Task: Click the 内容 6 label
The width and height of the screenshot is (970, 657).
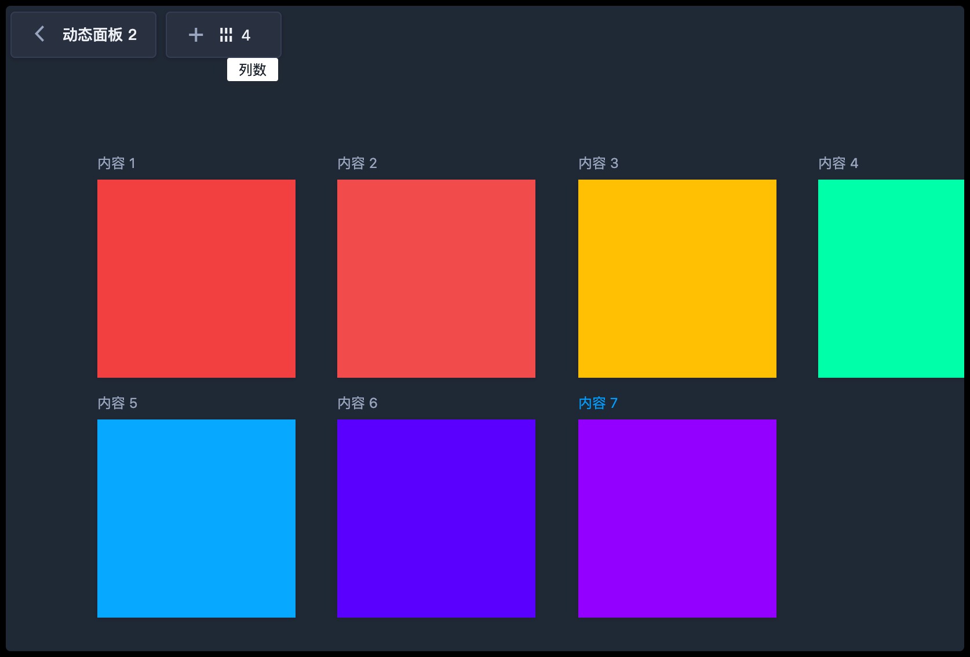Action: click(357, 403)
